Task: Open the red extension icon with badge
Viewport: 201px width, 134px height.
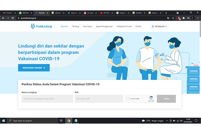Action: (179, 18)
